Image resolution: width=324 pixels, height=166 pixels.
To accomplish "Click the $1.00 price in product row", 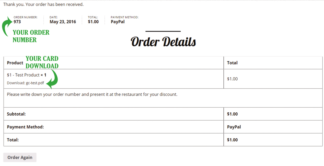I will (x=232, y=79).
